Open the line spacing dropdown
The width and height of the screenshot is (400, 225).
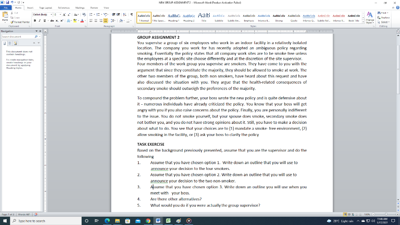point(113,21)
